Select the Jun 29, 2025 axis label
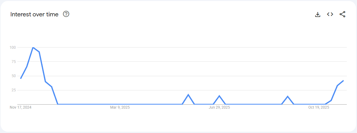357x133 pixels. point(219,107)
